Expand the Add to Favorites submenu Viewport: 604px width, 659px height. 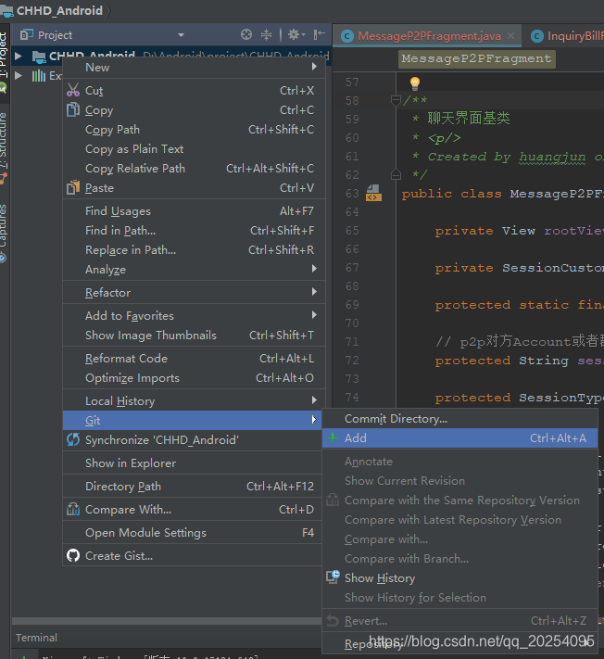194,315
